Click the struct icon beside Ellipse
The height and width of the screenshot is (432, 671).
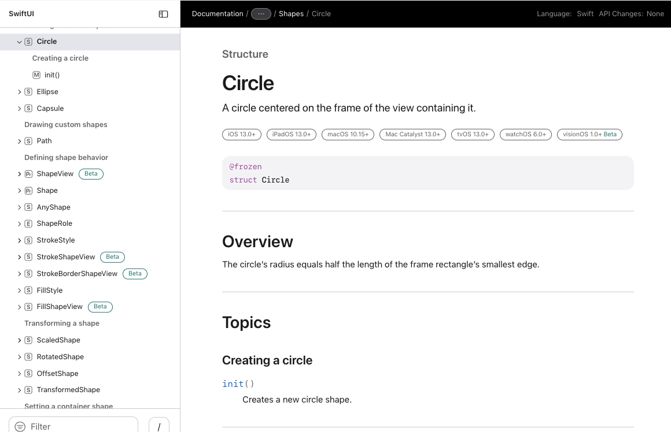(x=28, y=92)
